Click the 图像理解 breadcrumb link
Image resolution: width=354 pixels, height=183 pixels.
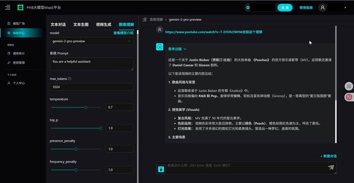pyautogui.click(x=156, y=20)
